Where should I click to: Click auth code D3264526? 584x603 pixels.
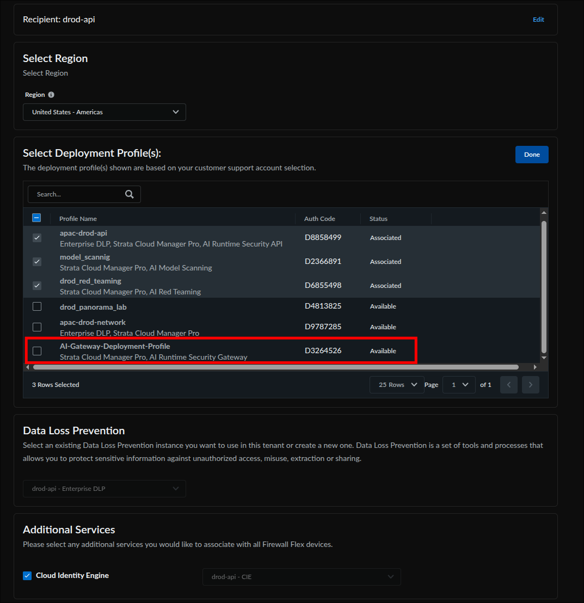click(323, 350)
